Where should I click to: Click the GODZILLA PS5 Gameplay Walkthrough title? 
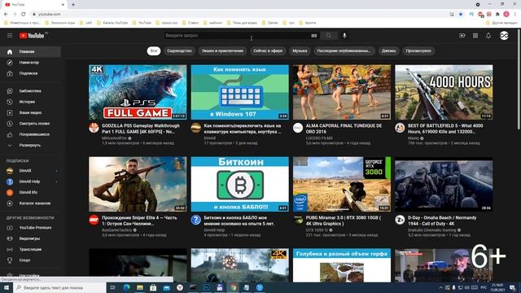pos(141,129)
